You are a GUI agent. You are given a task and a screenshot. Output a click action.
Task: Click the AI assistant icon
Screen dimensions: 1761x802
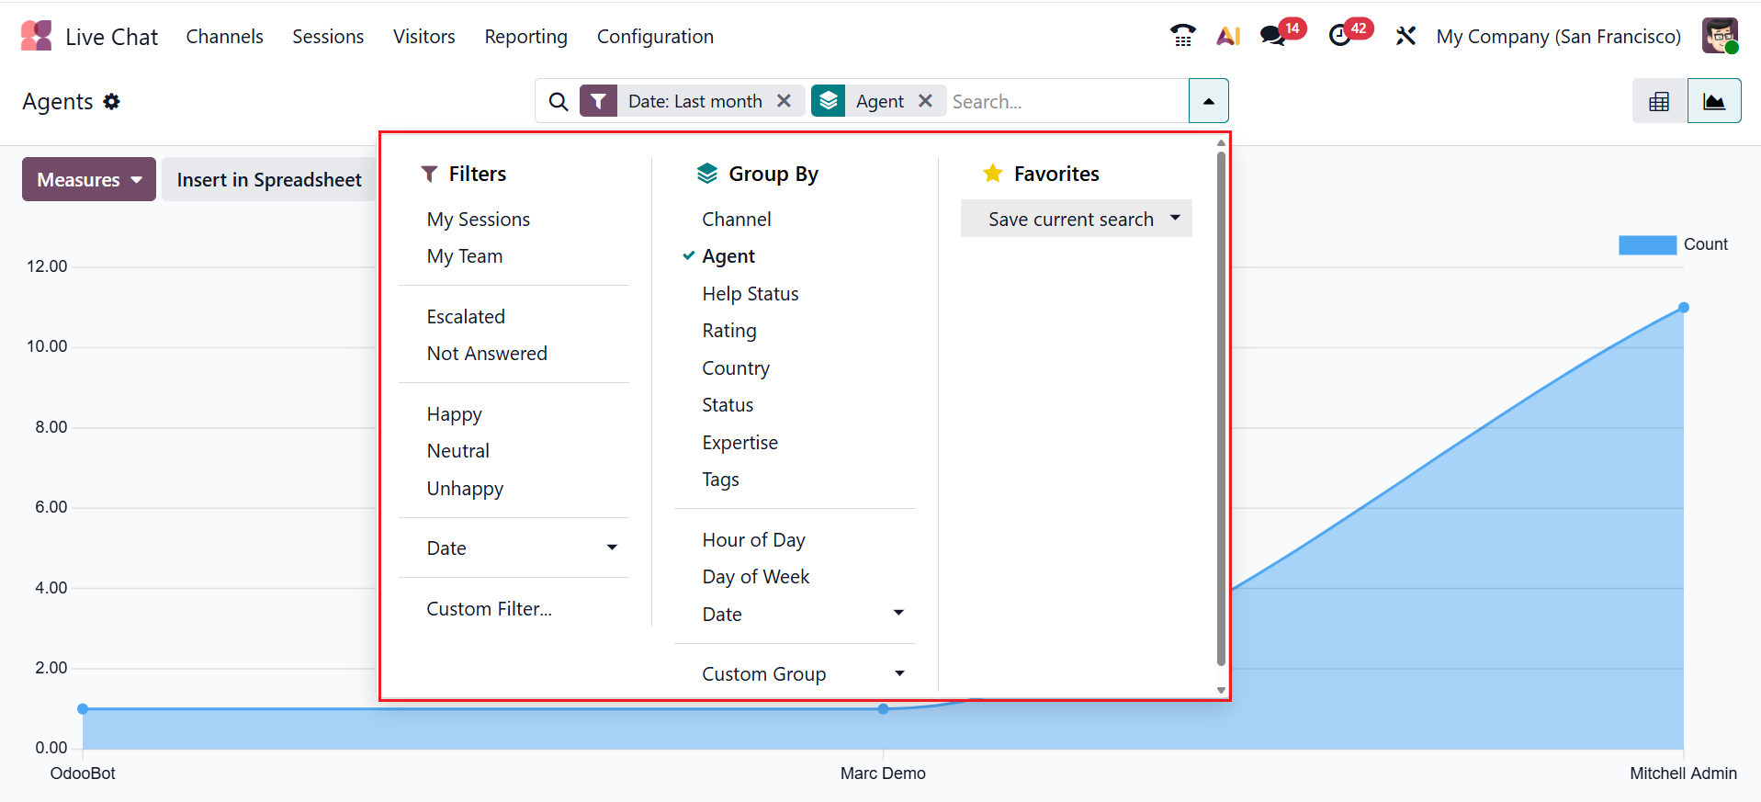tap(1228, 36)
